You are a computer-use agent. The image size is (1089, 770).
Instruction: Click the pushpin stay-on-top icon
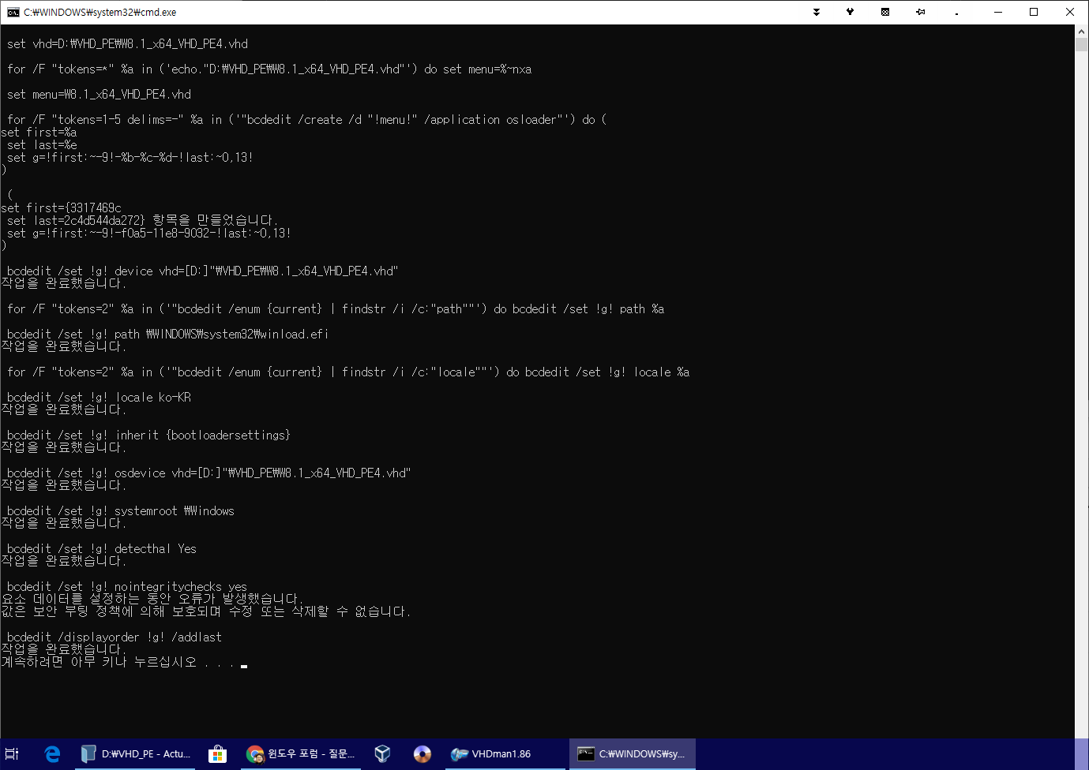(921, 12)
